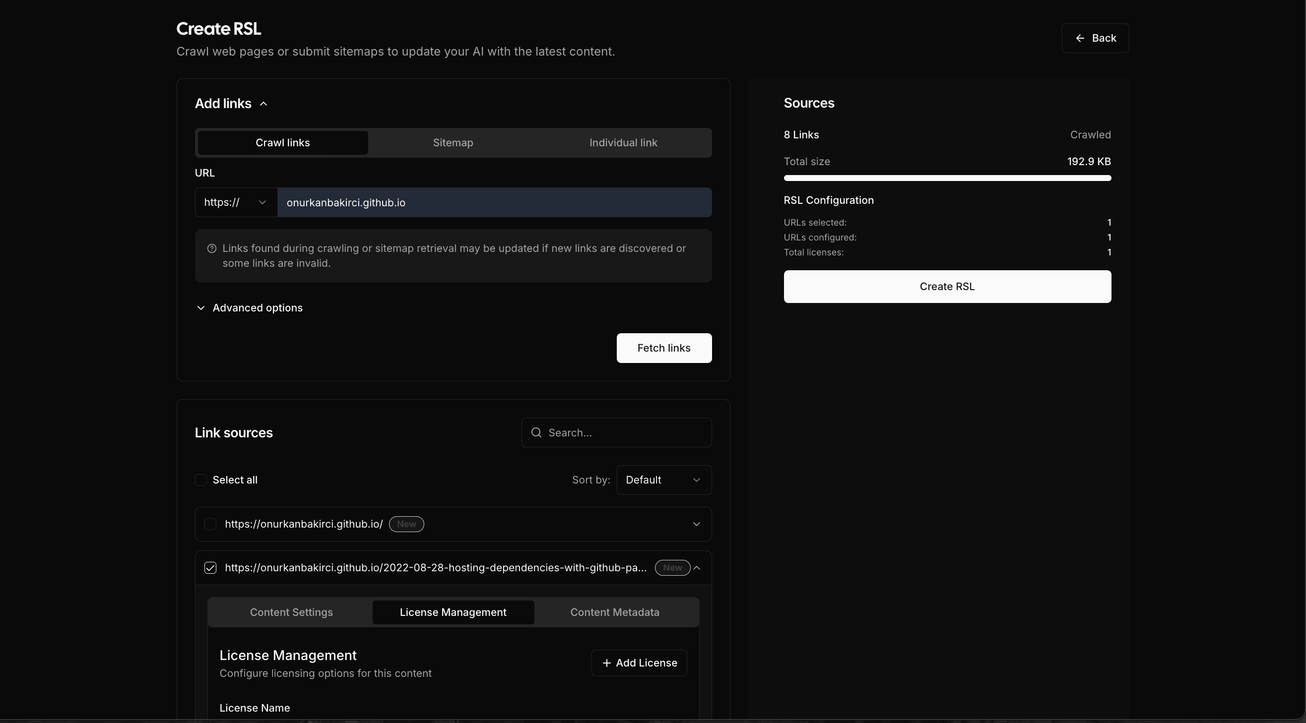Viewport: 1306px width, 723px height.
Task: Click the plus icon on Add License
Action: click(x=606, y=663)
